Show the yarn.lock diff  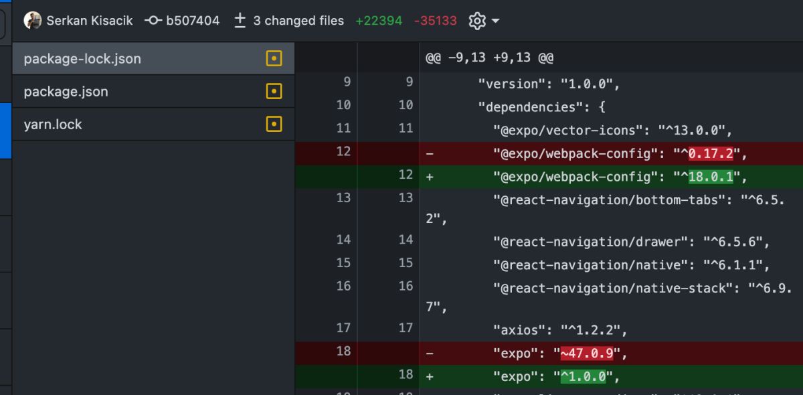click(53, 125)
